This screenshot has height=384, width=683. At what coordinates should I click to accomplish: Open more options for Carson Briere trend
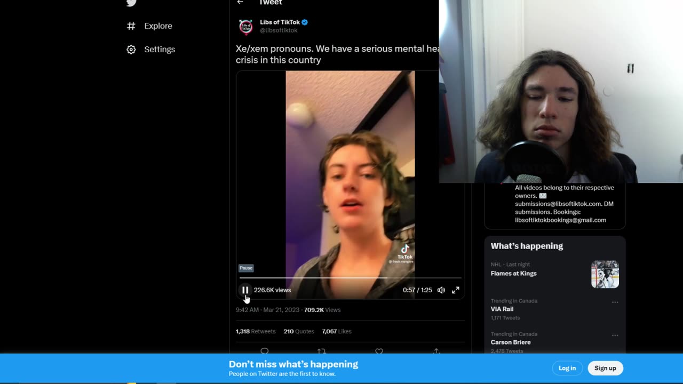tap(615, 335)
